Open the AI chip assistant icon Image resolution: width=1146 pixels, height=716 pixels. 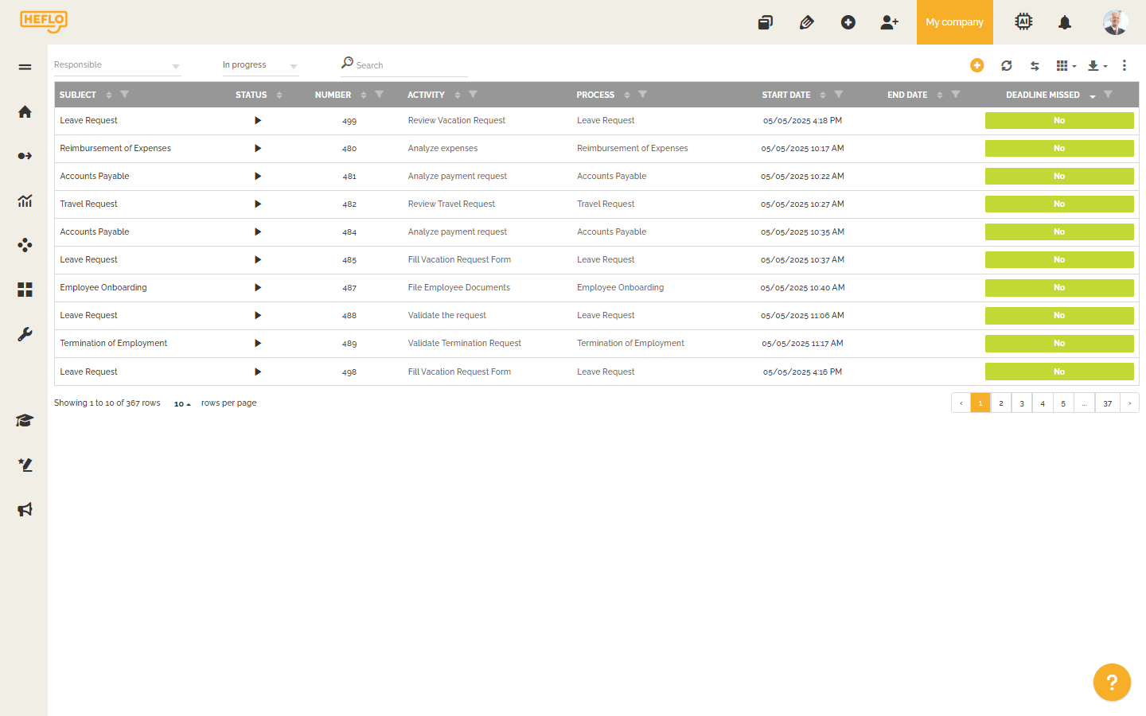coord(1023,22)
